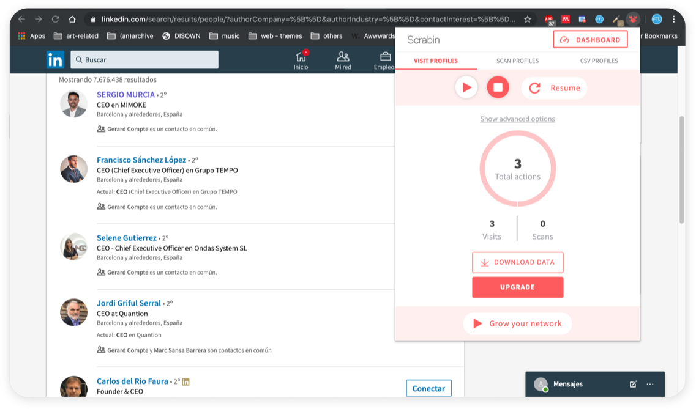The width and height of the screenshot is (696, 409).
Task: Open Francisco Sánchez López's profile link
Action: (x=141, y=160)
